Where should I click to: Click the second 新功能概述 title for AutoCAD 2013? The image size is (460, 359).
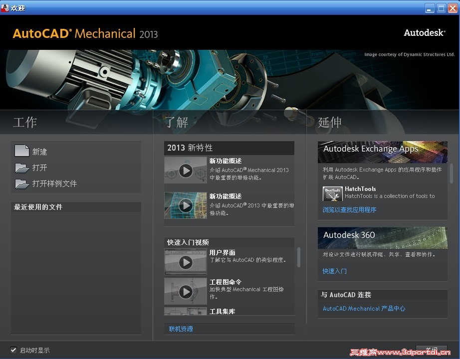pyautogui.click(x=226, y=196)
